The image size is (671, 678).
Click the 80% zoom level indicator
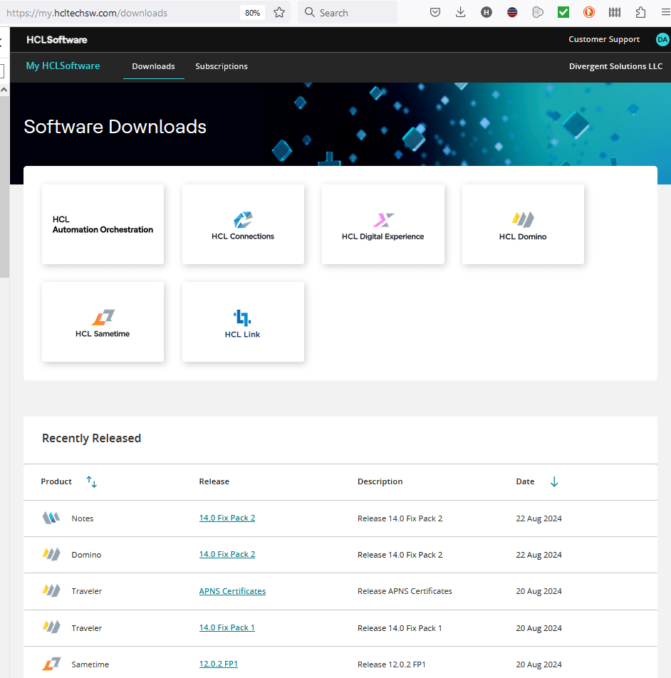(252, 13)
